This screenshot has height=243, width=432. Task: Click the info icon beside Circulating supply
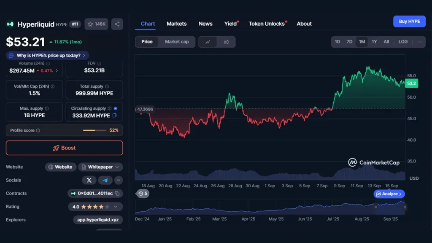(x=110, y=108)
